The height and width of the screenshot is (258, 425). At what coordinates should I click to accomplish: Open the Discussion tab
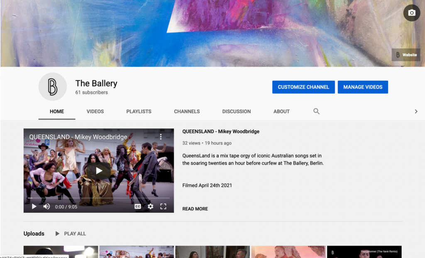coord(236,111)
